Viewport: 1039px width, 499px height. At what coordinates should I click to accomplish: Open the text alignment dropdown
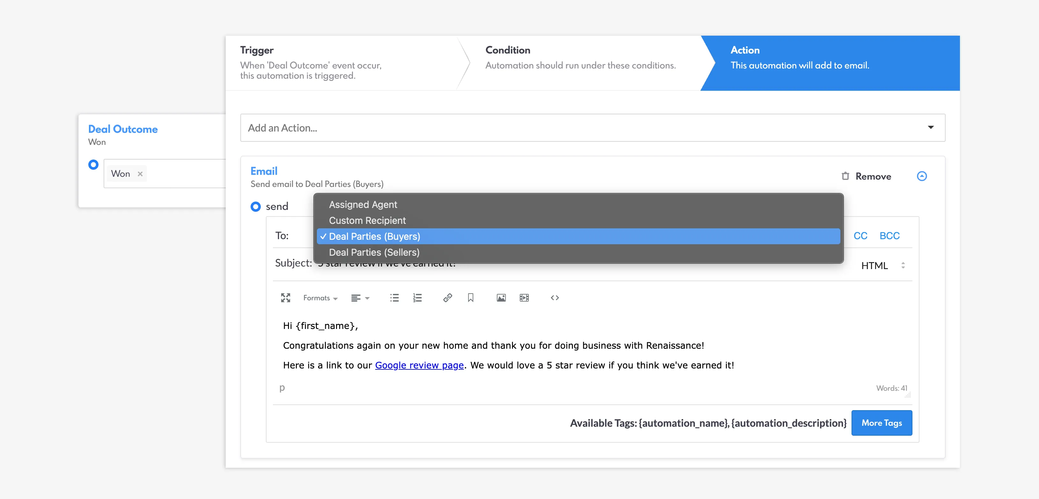[360, 298]
